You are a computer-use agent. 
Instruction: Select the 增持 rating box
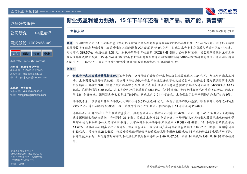(x=26, y=54)
